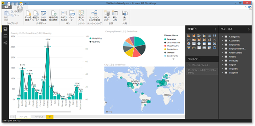Select the stacked column chart visualization
255x126 pixels.
194,36
